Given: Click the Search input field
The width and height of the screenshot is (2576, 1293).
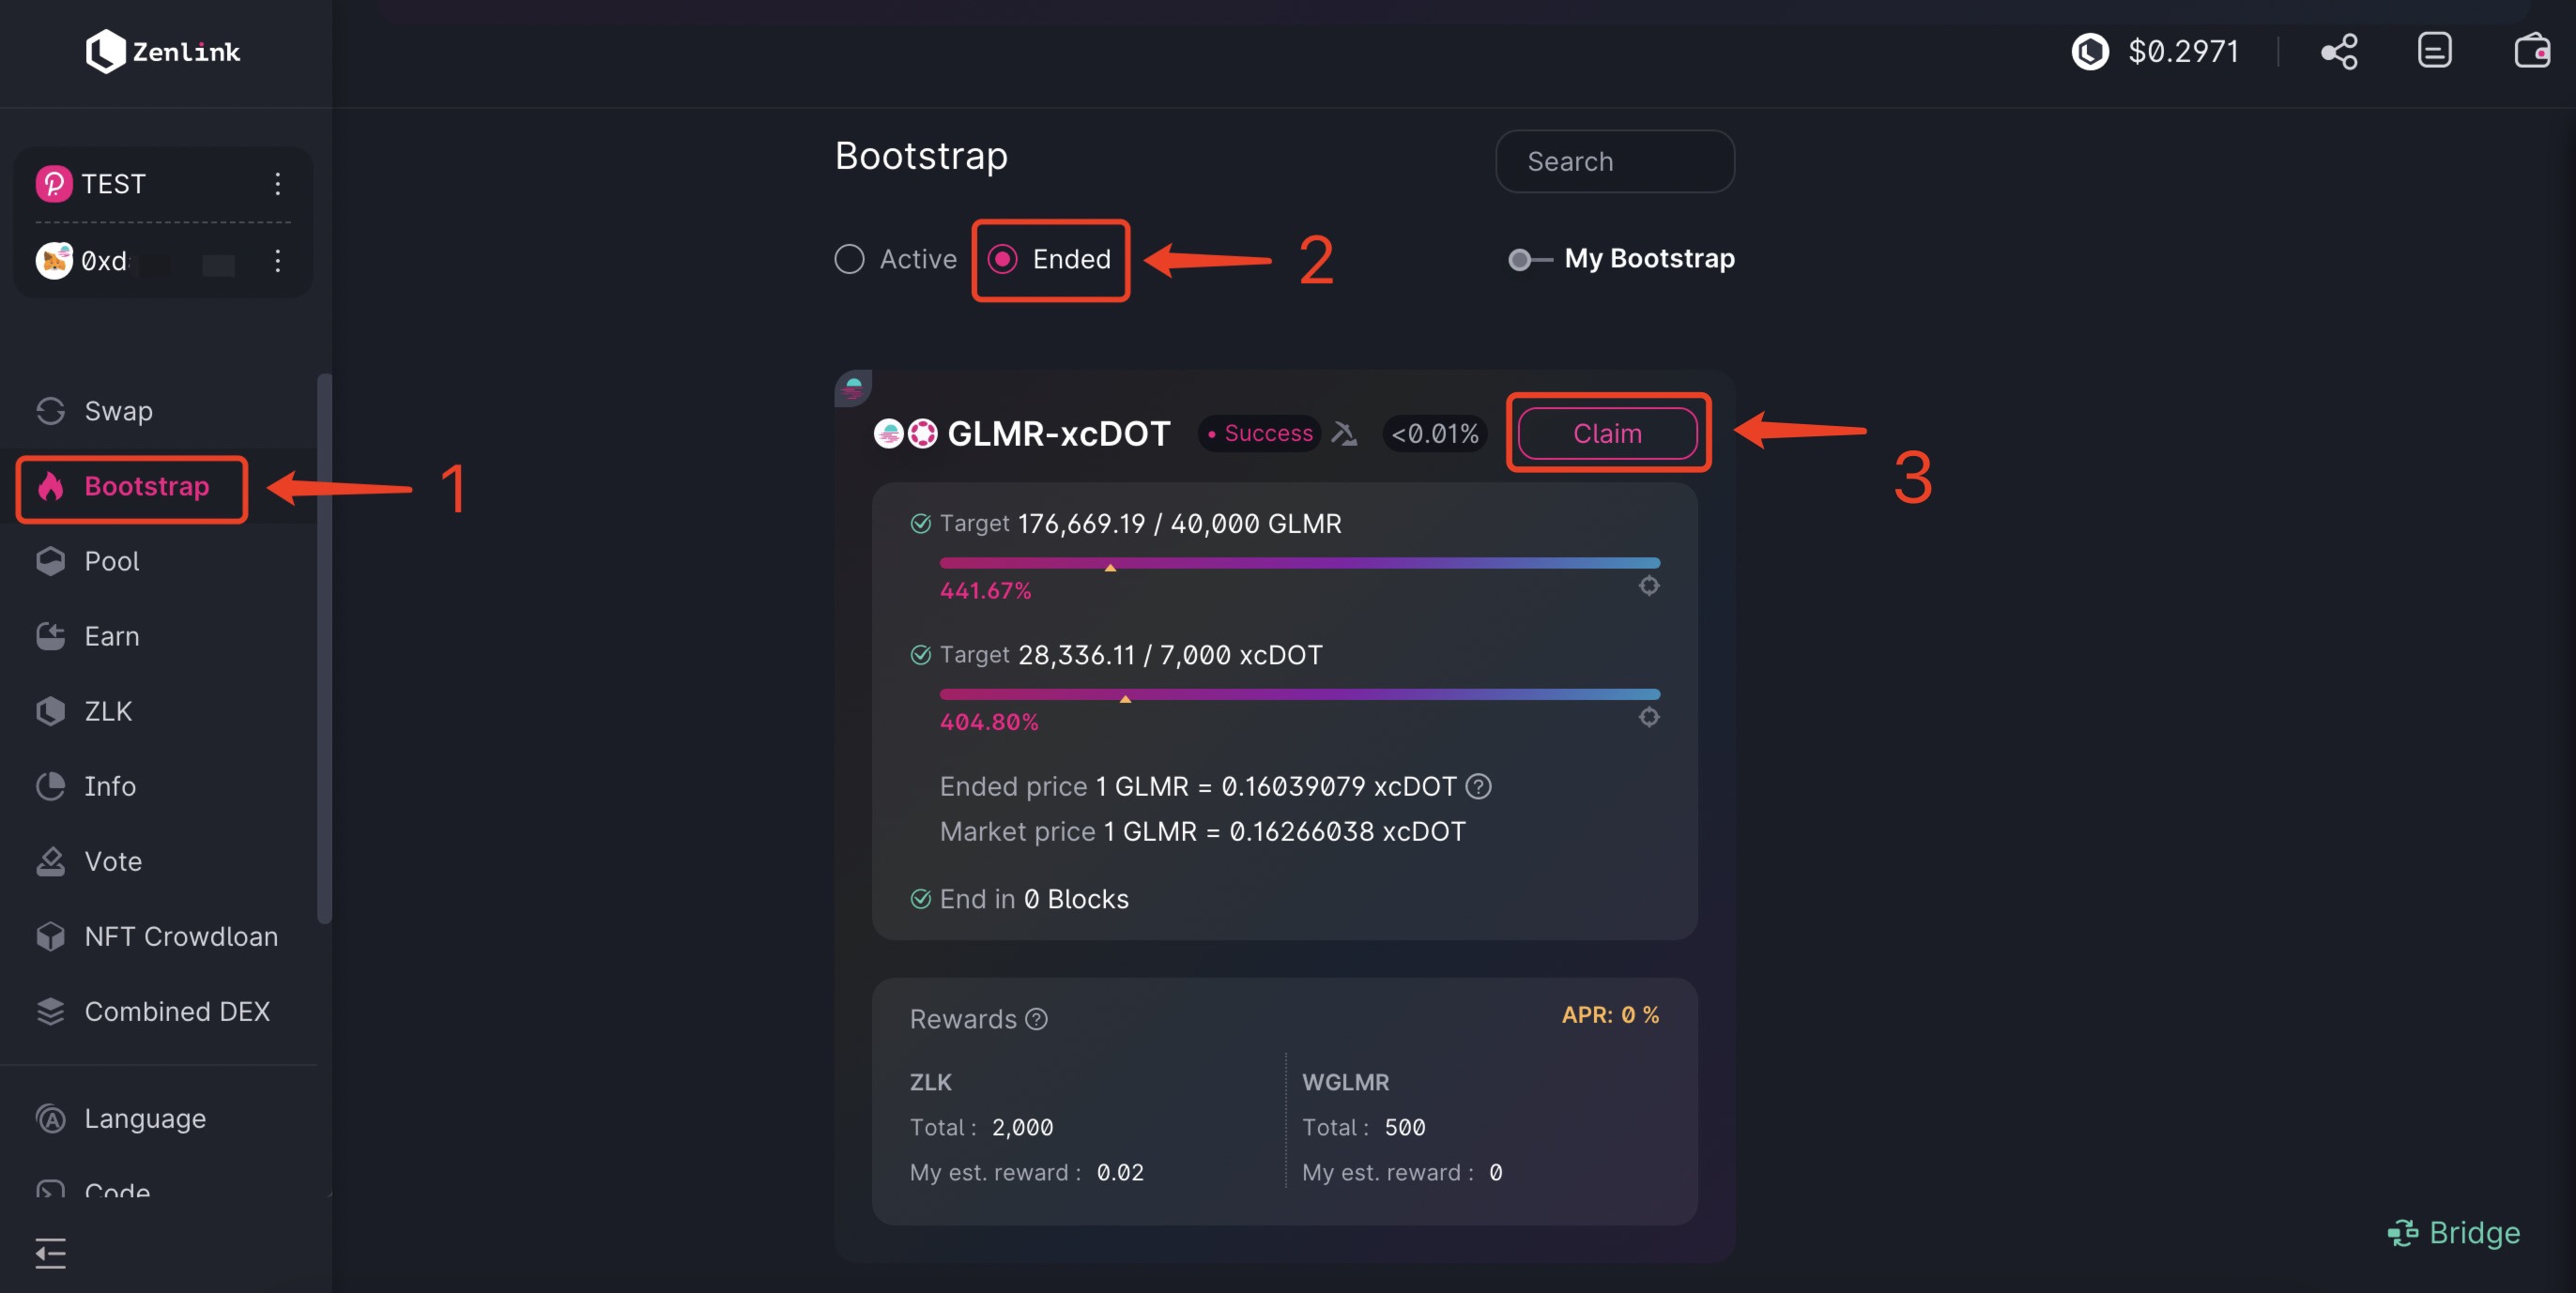Looking at the screenshot, I should tap(1614, 162).
